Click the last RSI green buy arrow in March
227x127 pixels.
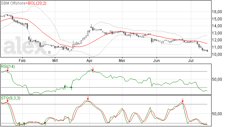click(x=71, y=88)
